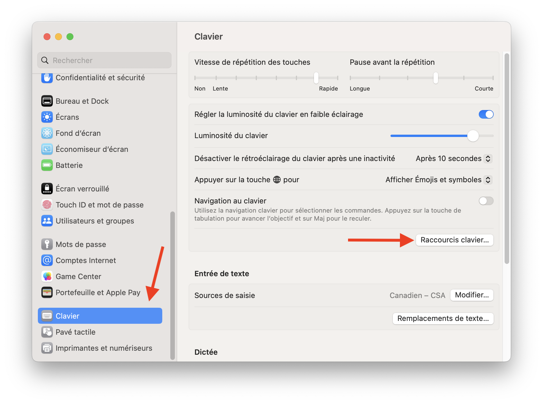Click the Fond d'écran flower icon

click(47, 133)
